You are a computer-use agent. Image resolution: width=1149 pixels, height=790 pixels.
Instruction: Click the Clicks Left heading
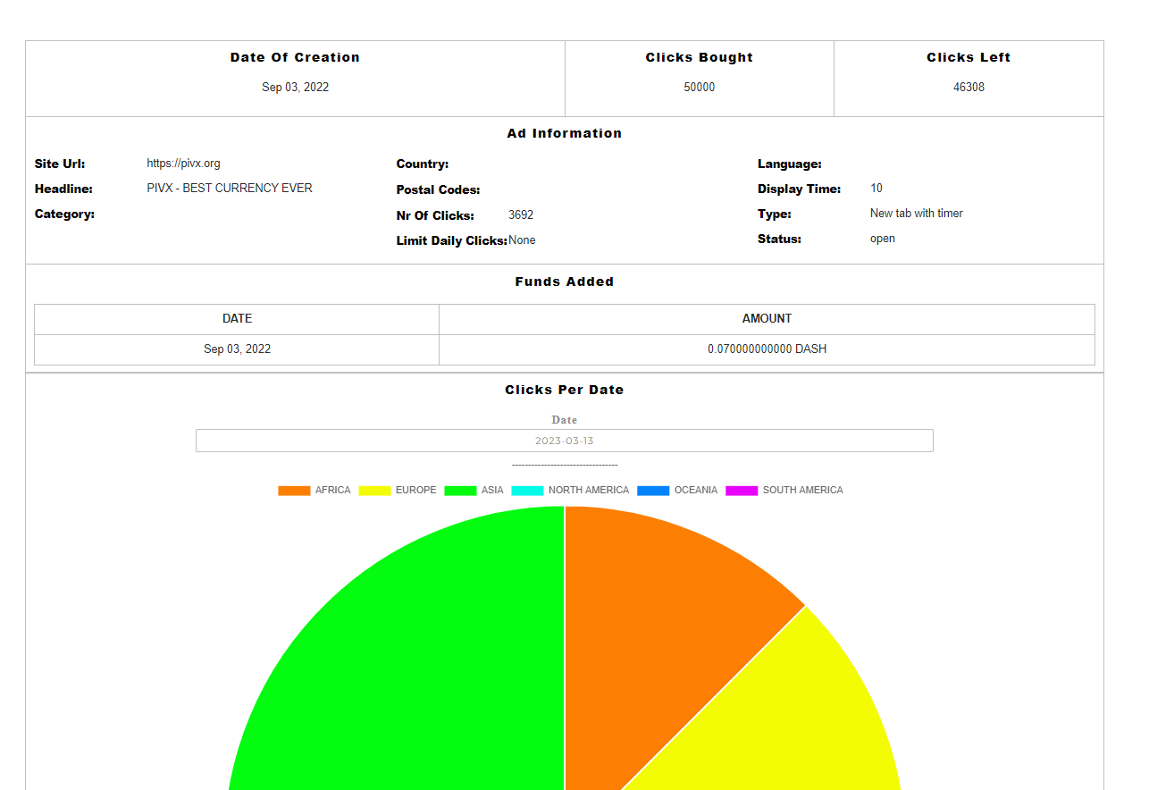pyautogui.click(x=969, y=57)
